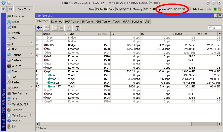Toggle the Hide Passwords checkbox
Image resolution: width=223 pixels, height=132 pixels.
pyautogui.click(x=189, y=9)
